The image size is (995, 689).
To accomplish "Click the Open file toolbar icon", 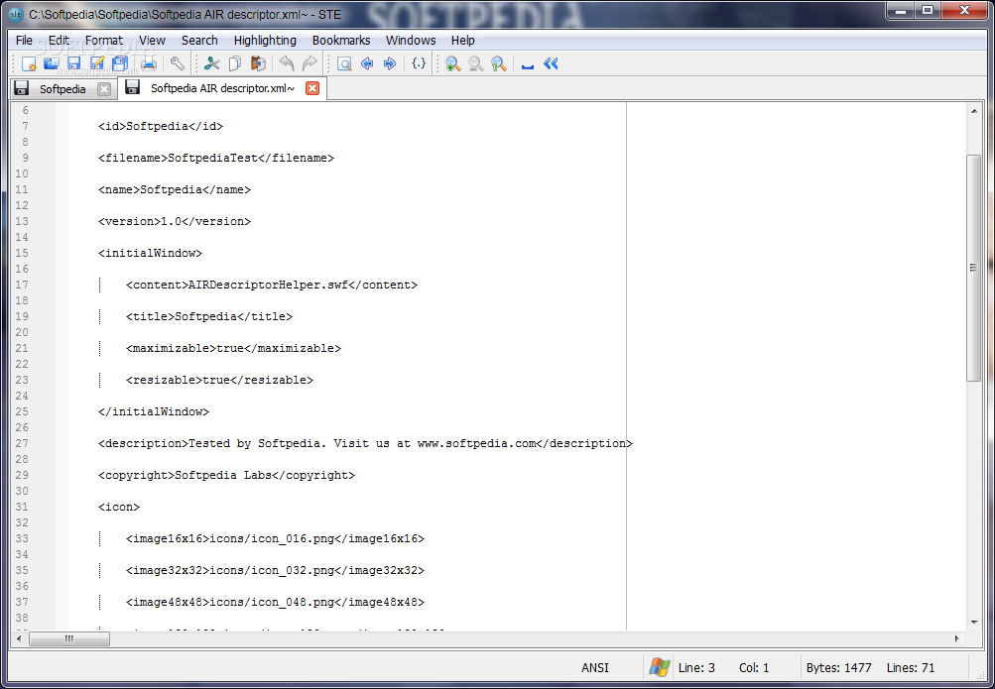I will [x=52, y=63].
